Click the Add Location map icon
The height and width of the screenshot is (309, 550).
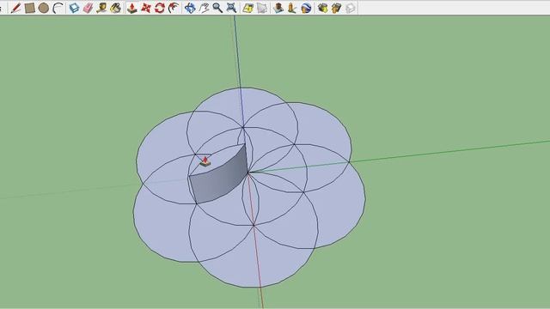coord(248,8)
